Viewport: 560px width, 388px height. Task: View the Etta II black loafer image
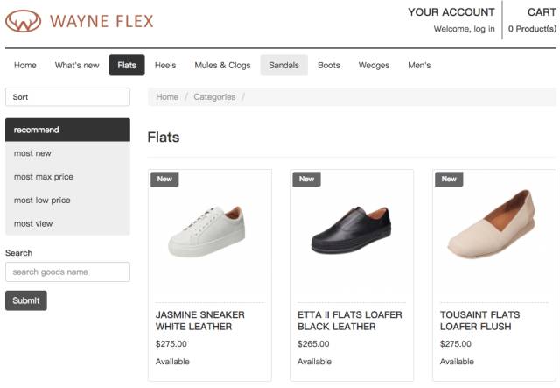(x=352, y=230)
